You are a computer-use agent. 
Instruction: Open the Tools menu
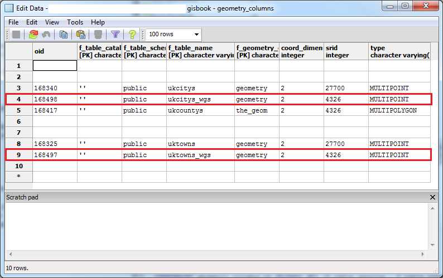(x=75, y=22)
